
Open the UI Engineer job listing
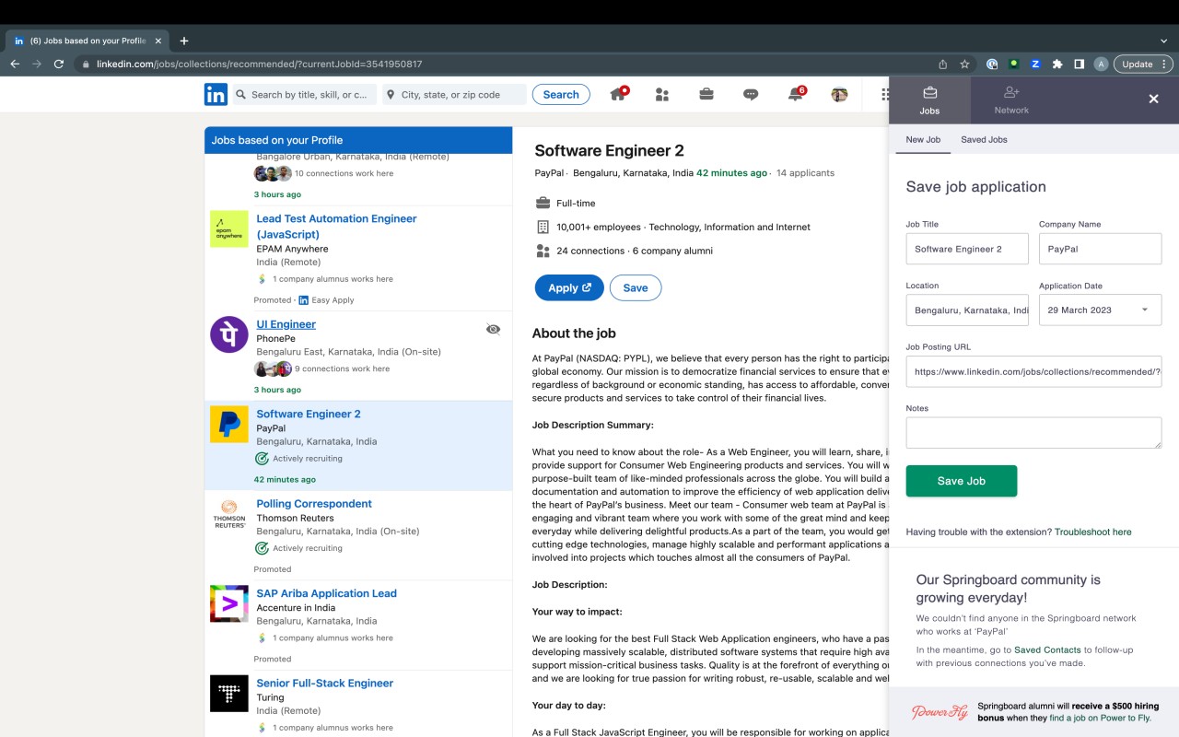click(x=286, y=324)
